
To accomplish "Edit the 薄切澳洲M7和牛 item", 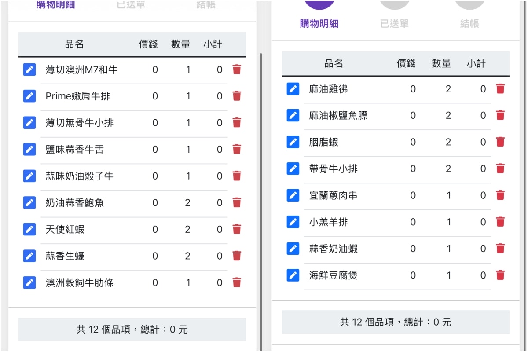I will point(29,70).
